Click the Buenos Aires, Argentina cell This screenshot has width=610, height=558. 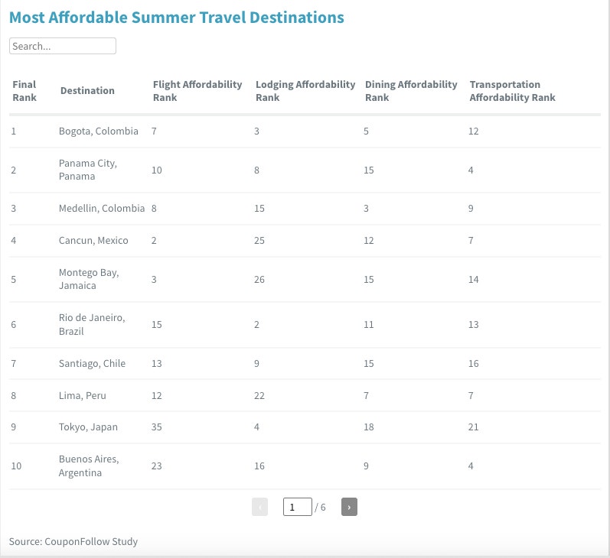(89, 466)
